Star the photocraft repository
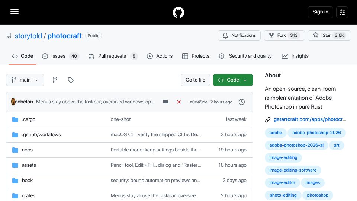Viewport: 357px width, 201px height. pyautogui.click(x=329, y=35)
